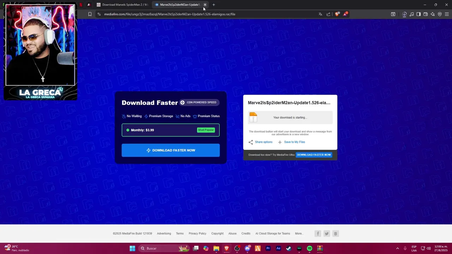Open the Privacy Policy footer link
The image size is (452, 254).
[197, 234]
